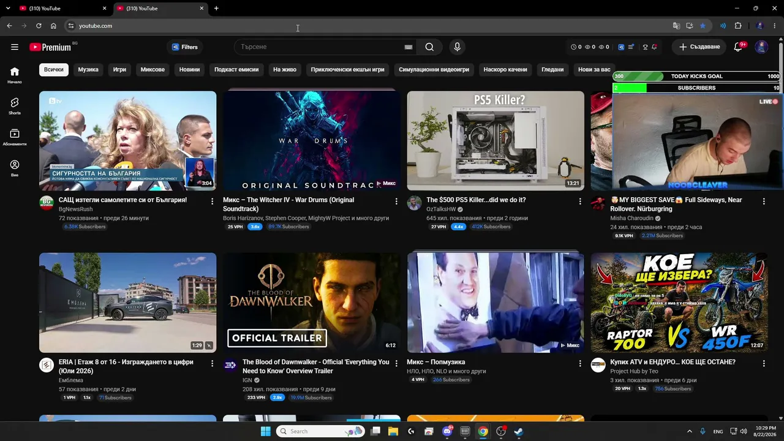Focus the Търсене search field
Screen dimensions: 784x441
(318, 47)
